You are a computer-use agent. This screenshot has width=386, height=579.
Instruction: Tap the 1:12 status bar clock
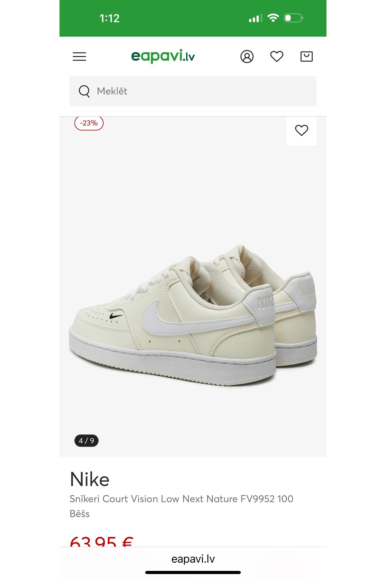[x=109, y=18]
